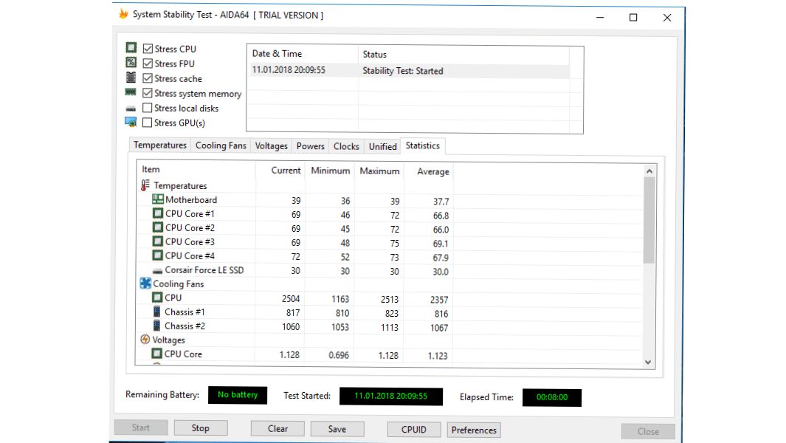The height and width of the screenshot is (443, 786).
Task: Select the '11.01.2018 20:09:55' log date cell
Action: (289, 69)
